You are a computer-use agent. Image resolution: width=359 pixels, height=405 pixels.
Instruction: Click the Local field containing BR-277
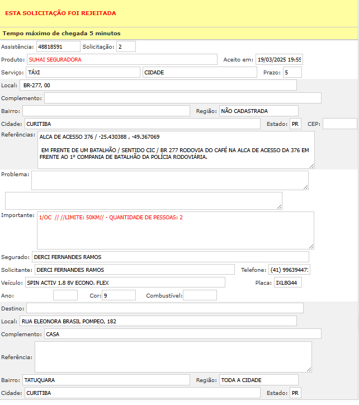click(158, 85)
